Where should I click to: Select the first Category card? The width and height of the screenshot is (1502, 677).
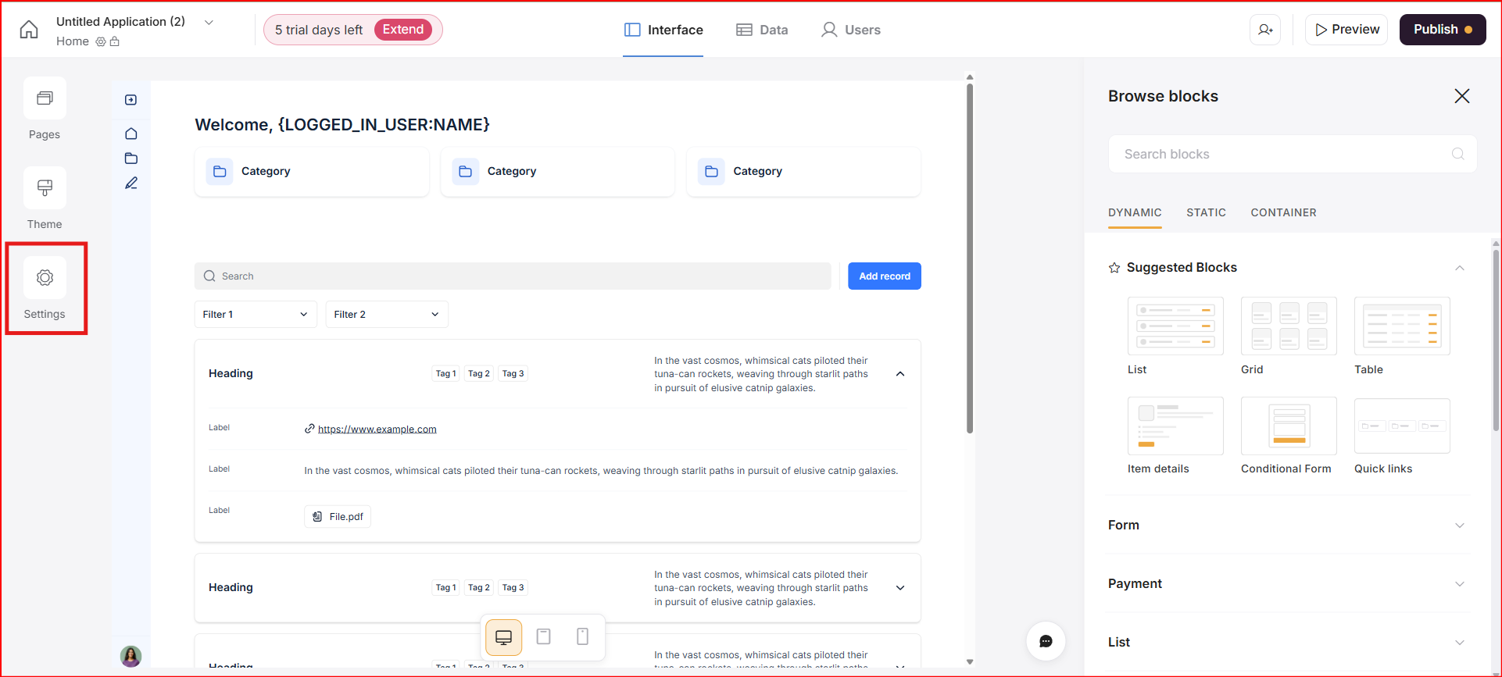pyautogui.click(x=312, y=172)
